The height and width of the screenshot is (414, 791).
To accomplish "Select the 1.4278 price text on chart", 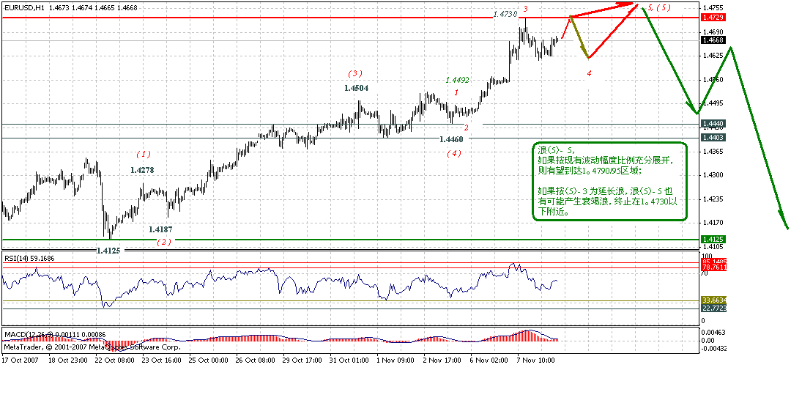I will [142, 170].
